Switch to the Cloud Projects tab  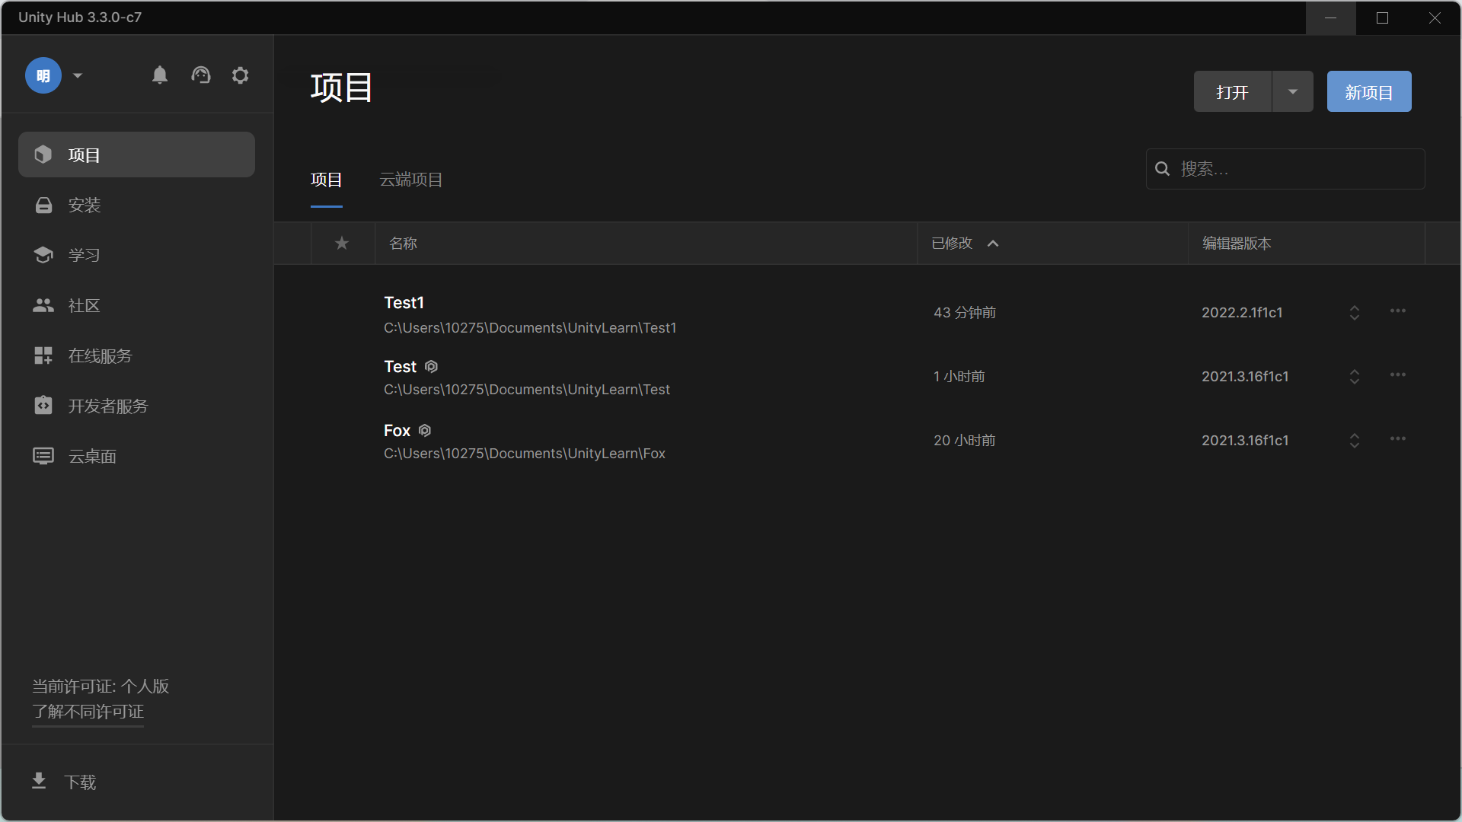coord(411,180)
